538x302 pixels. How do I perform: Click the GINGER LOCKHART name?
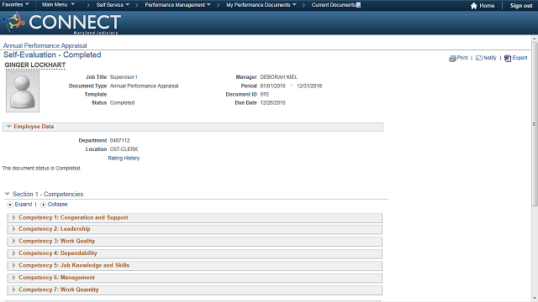(35, 65)
